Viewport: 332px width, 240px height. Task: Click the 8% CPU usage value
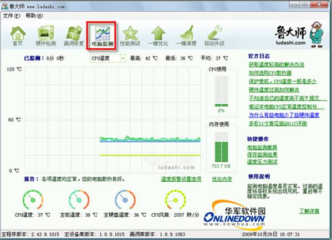point(221,110)
